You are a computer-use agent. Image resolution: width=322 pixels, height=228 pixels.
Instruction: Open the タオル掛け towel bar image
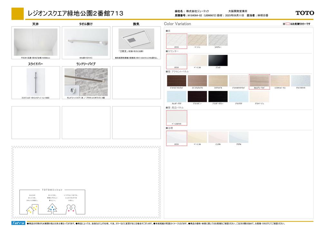click(86, 42)
